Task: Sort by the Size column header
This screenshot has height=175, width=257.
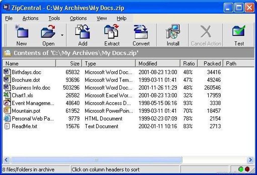Action: point(69,63)
